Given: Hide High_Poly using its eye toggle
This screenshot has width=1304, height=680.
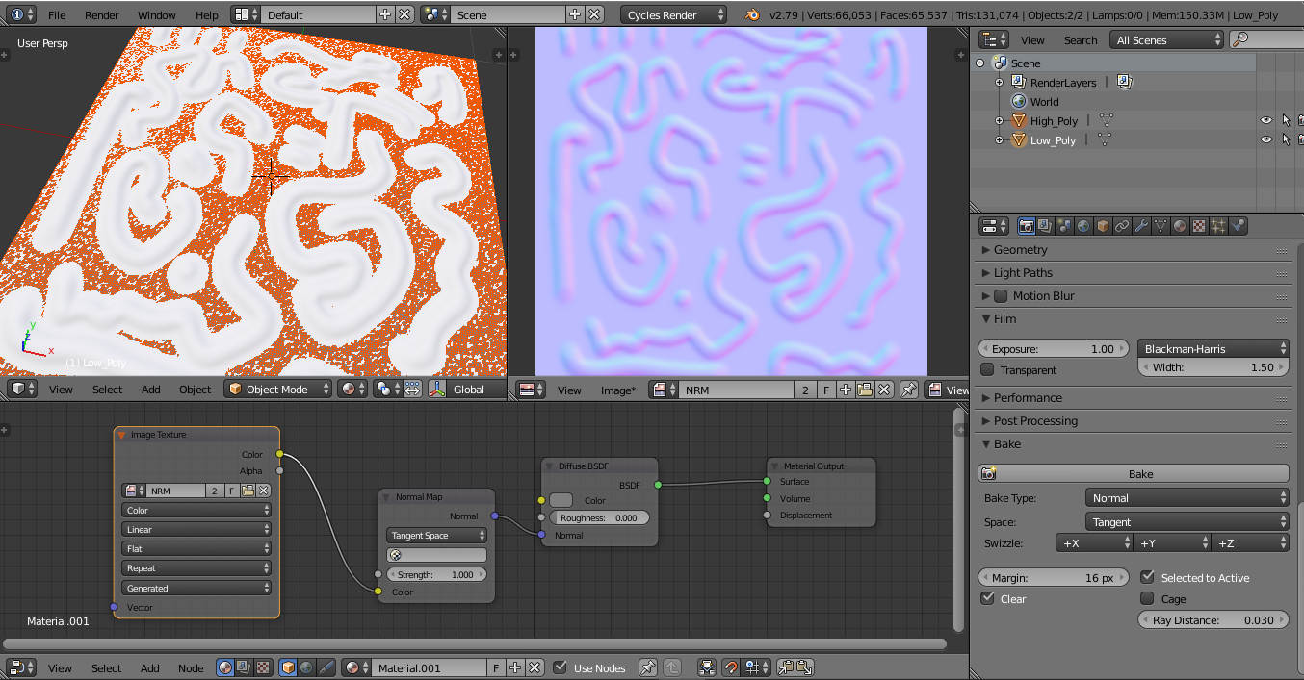Looking at the screenshot, I should (1266, 120).
